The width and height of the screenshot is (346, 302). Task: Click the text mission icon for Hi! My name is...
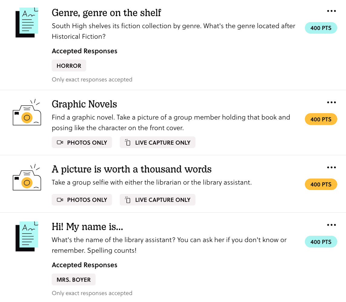pyautogui.click(x=27, y=236)
